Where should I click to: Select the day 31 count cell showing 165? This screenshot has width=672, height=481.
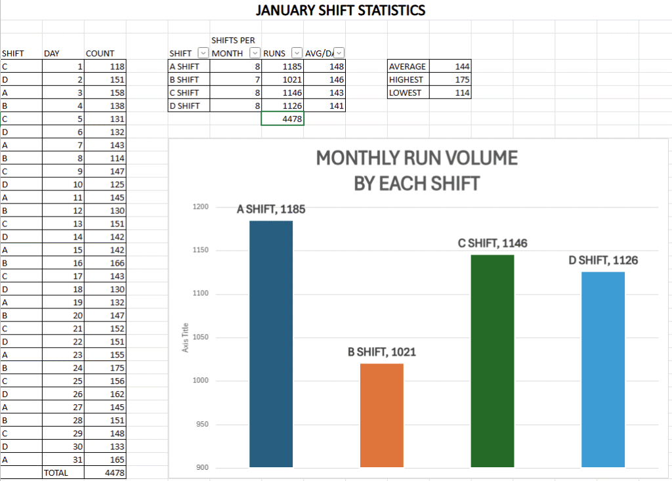click(x=105, y=459)
